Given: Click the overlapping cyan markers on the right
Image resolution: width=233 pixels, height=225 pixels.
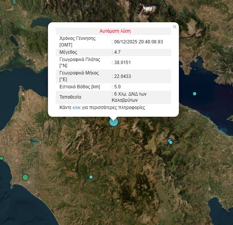Looking at the screenshot, I should coord(170,142).
